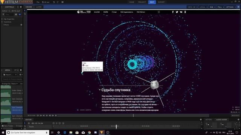This screenshot has height=135, width=241.
Task: Click the filter funnel icon in Controls
Action: tap(3, 15)
